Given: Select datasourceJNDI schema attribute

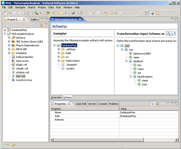Looking at the screenshot, I should pyautogui.click(x=142, y=54).
